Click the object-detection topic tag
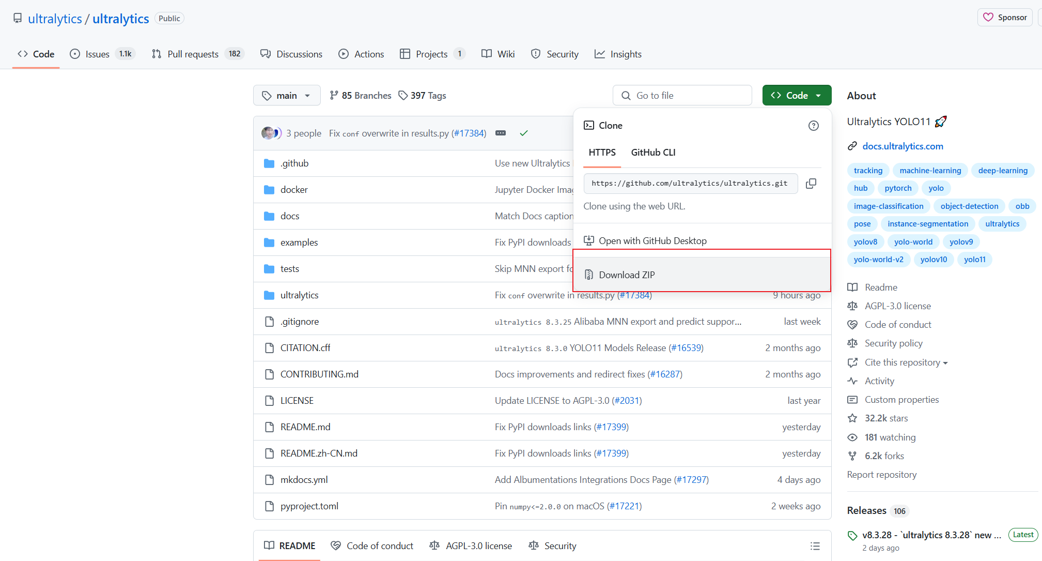 (969, 206)
